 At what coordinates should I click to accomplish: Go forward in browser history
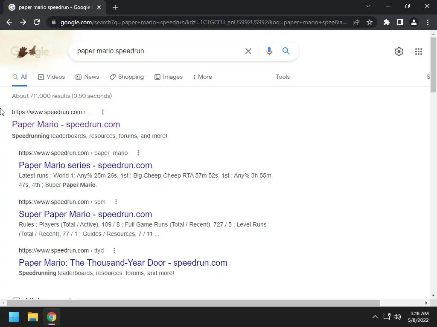[x=23, y=22]
